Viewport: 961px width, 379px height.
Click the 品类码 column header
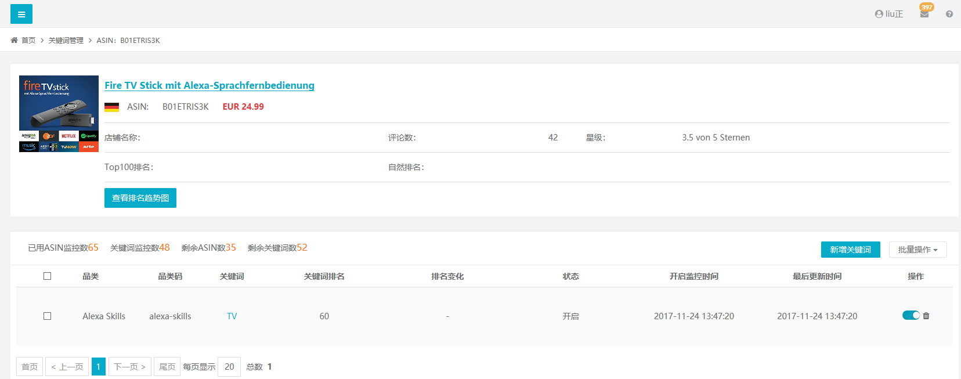[170, 276]
